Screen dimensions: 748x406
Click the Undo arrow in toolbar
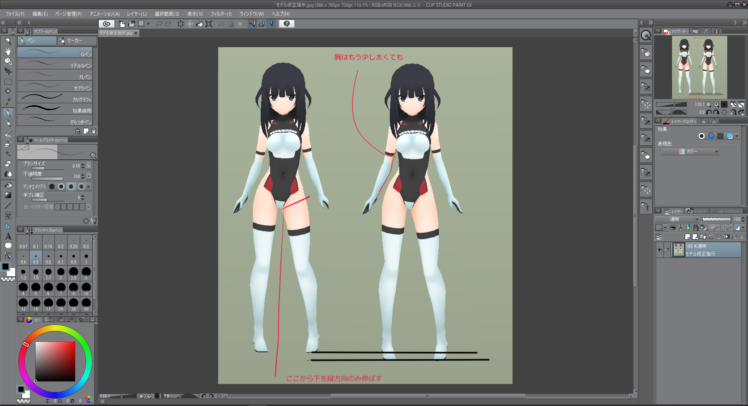159,24
